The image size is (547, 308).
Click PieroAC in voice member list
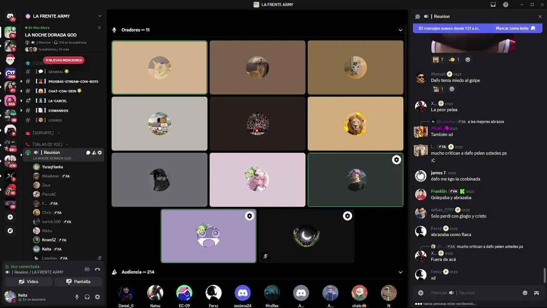point(49,194)
